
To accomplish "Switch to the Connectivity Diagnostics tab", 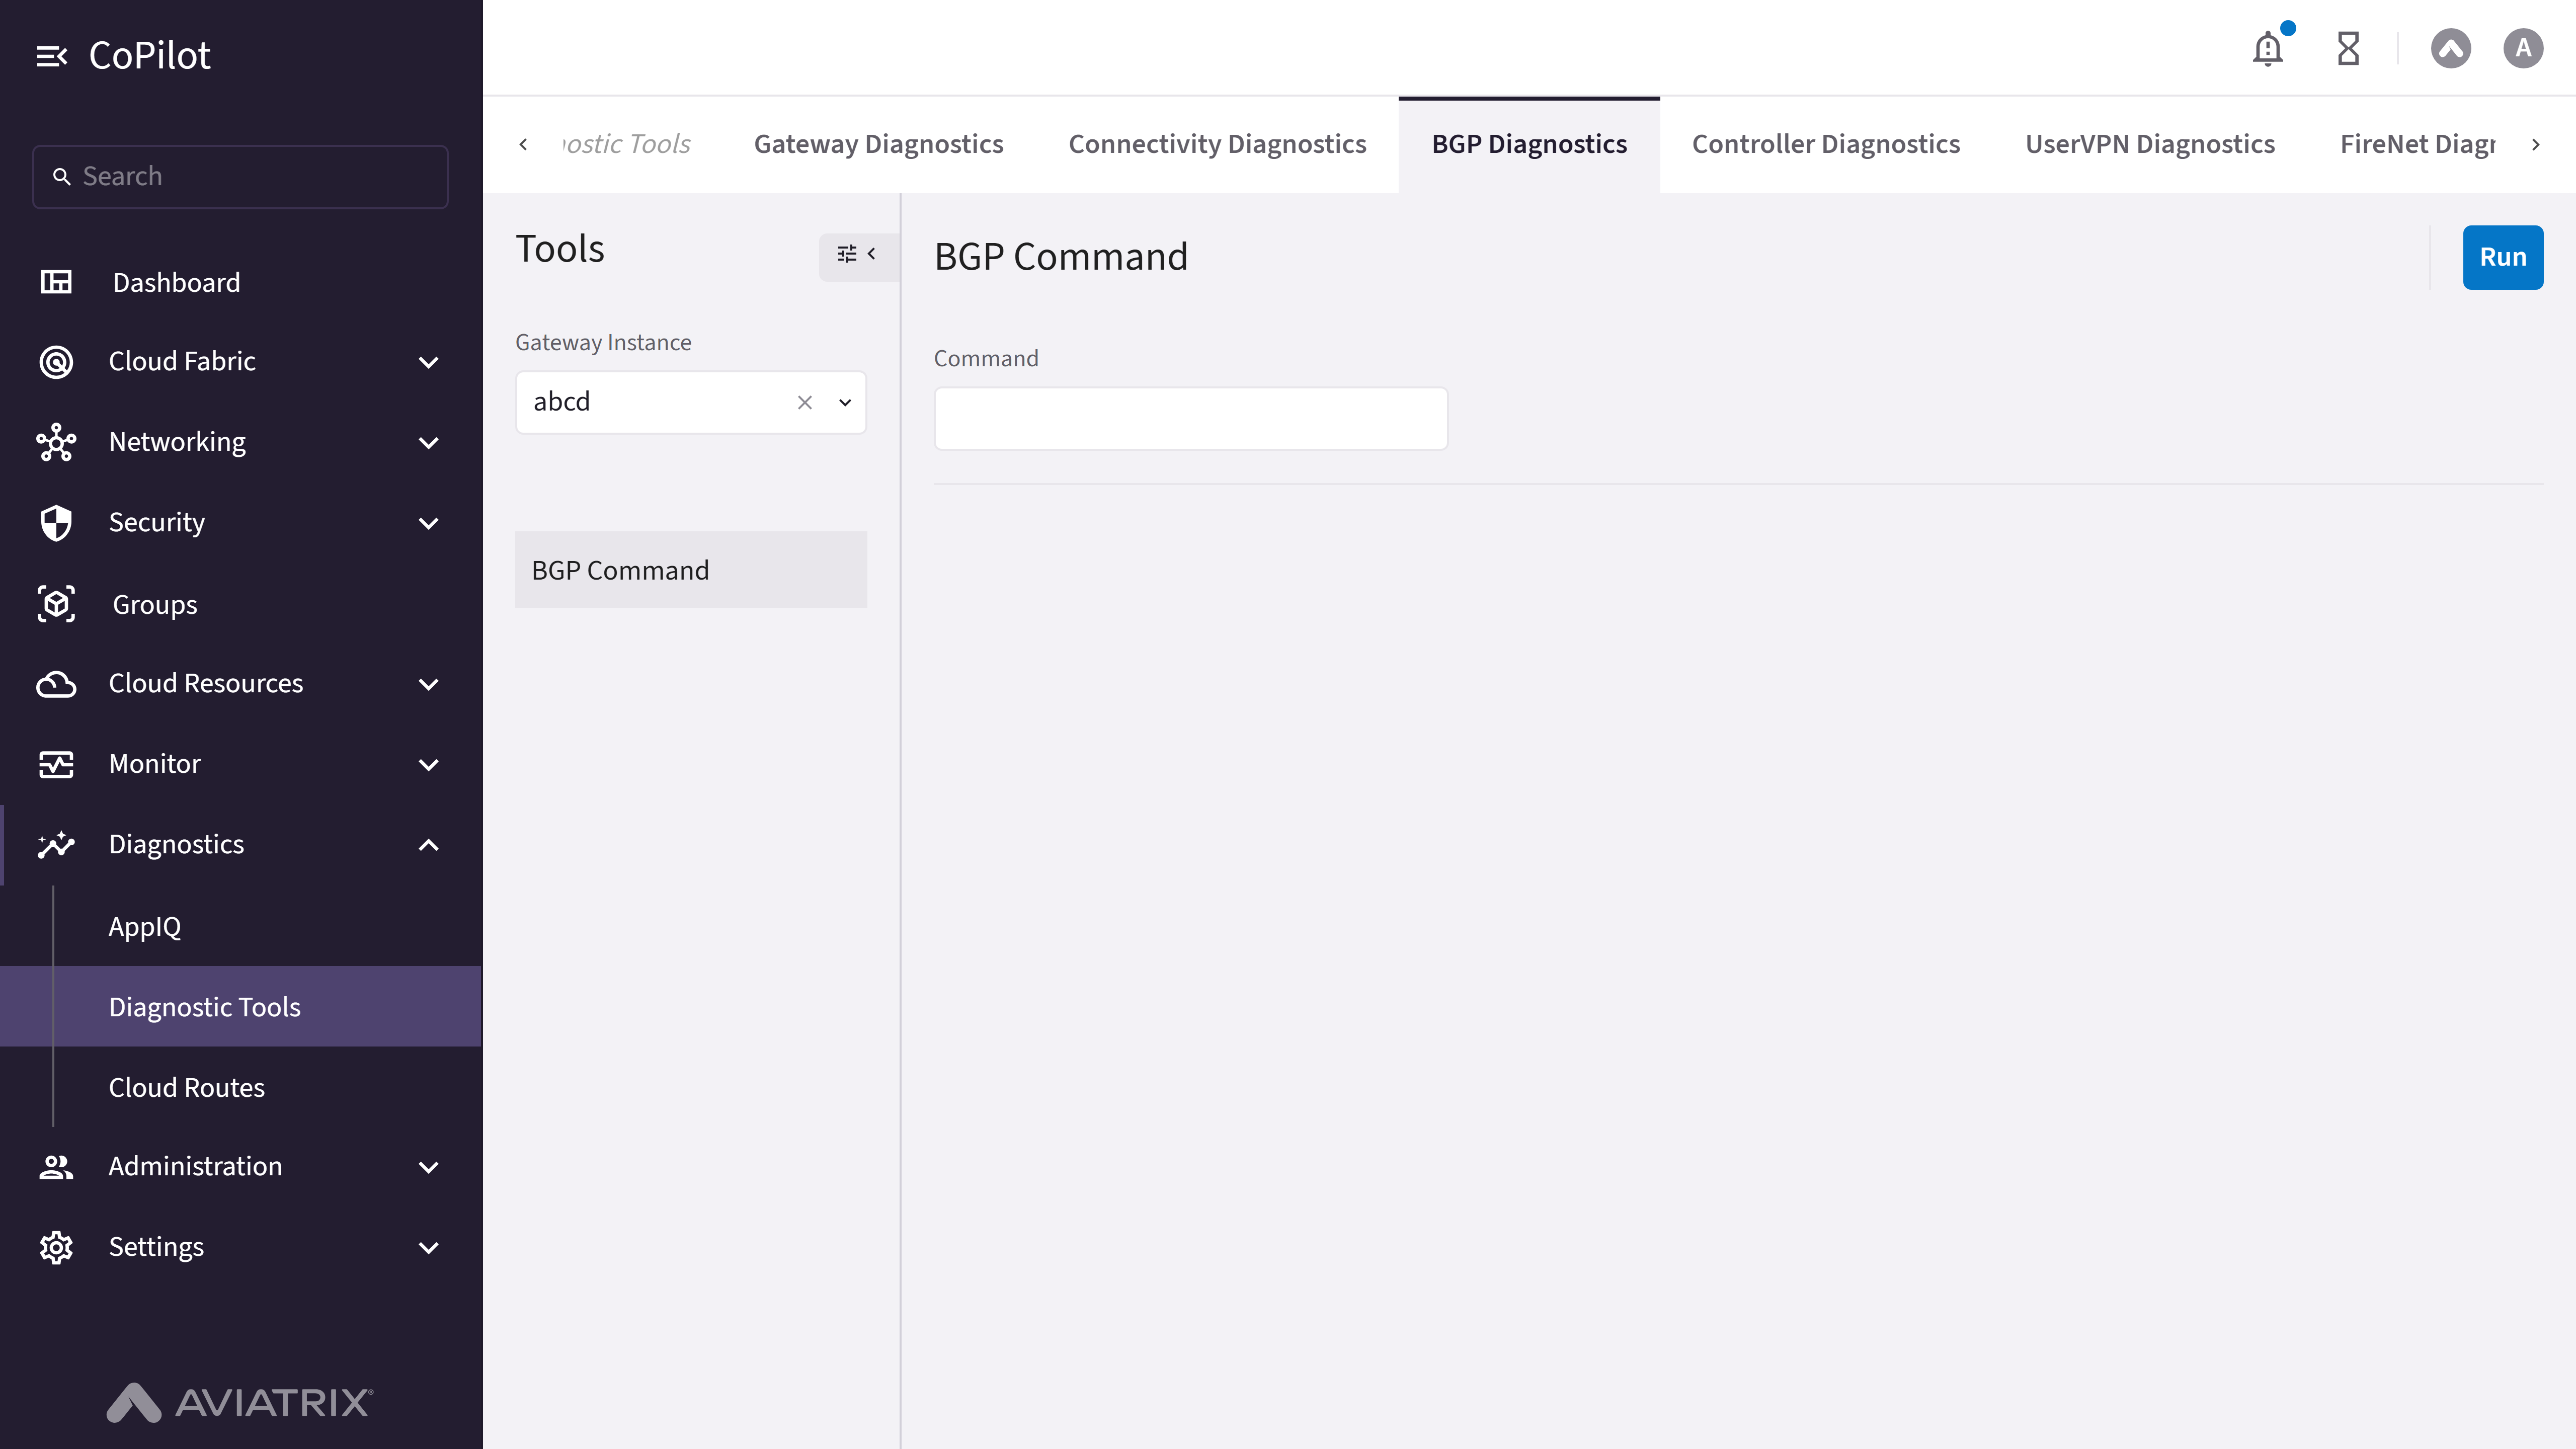I will [1217, 145].
